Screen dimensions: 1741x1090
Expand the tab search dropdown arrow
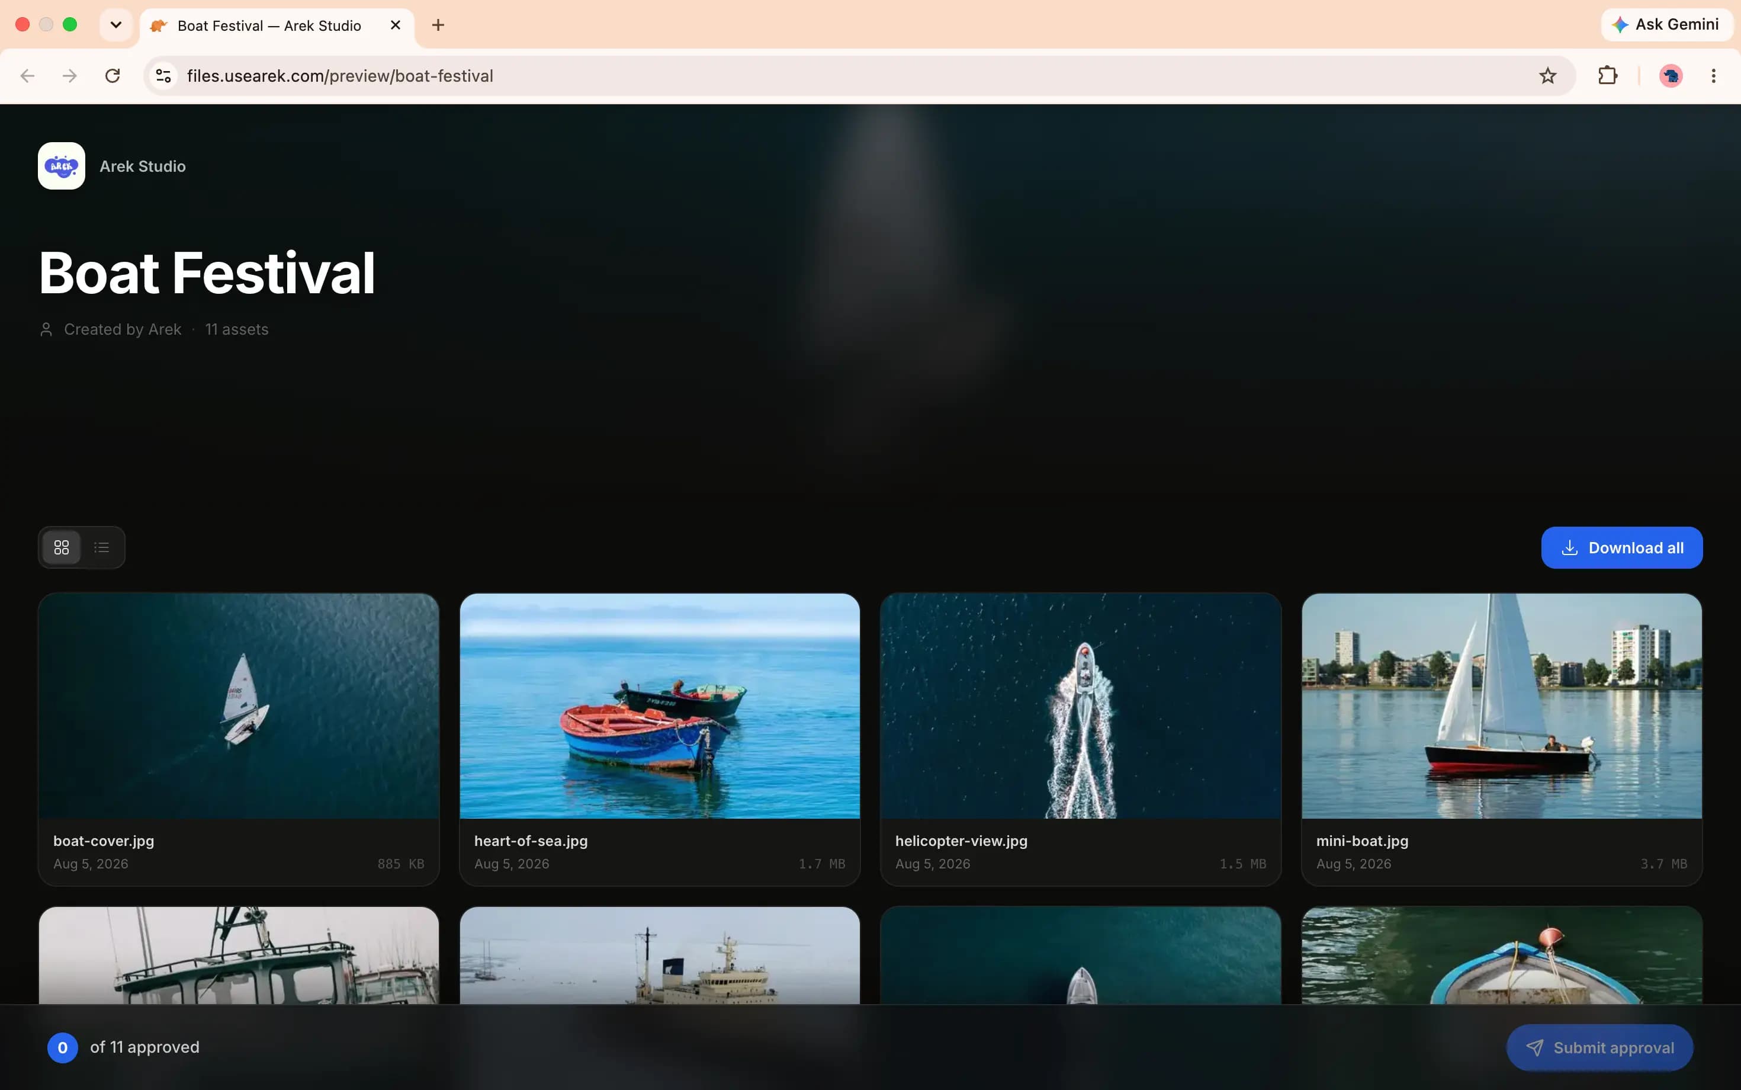coord(116,25)
